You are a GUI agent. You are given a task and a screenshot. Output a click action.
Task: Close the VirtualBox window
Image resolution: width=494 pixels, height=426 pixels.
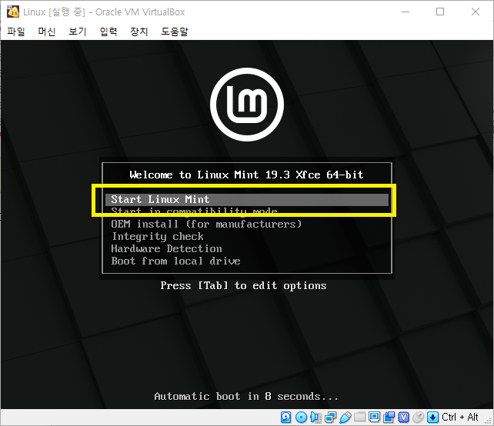476,12
